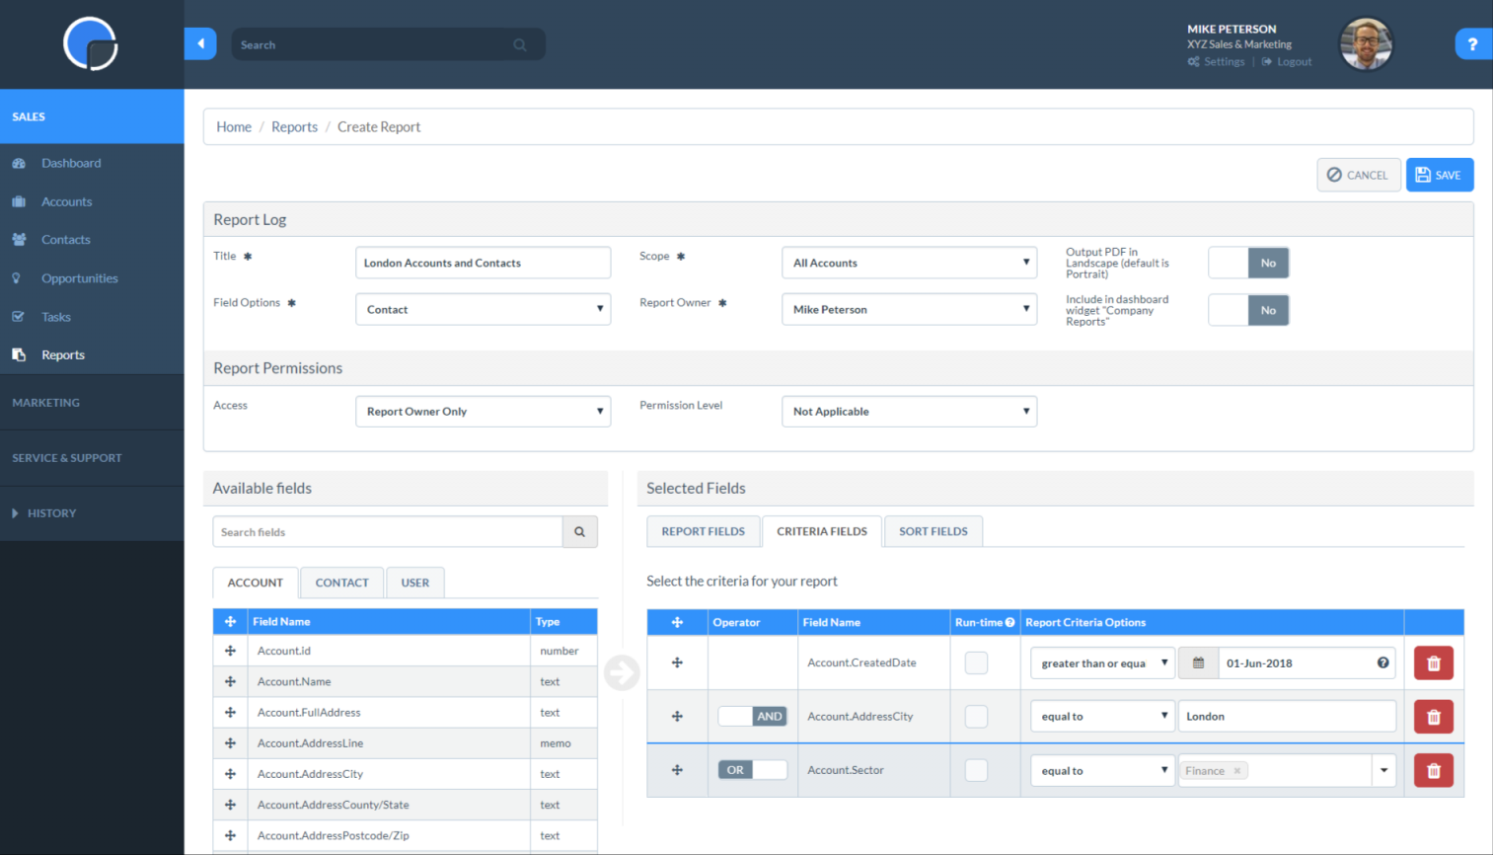Screen dimensions: 1493x855
Task: Delete the Account.Sector criteria row
Action: pos(1434,770)
